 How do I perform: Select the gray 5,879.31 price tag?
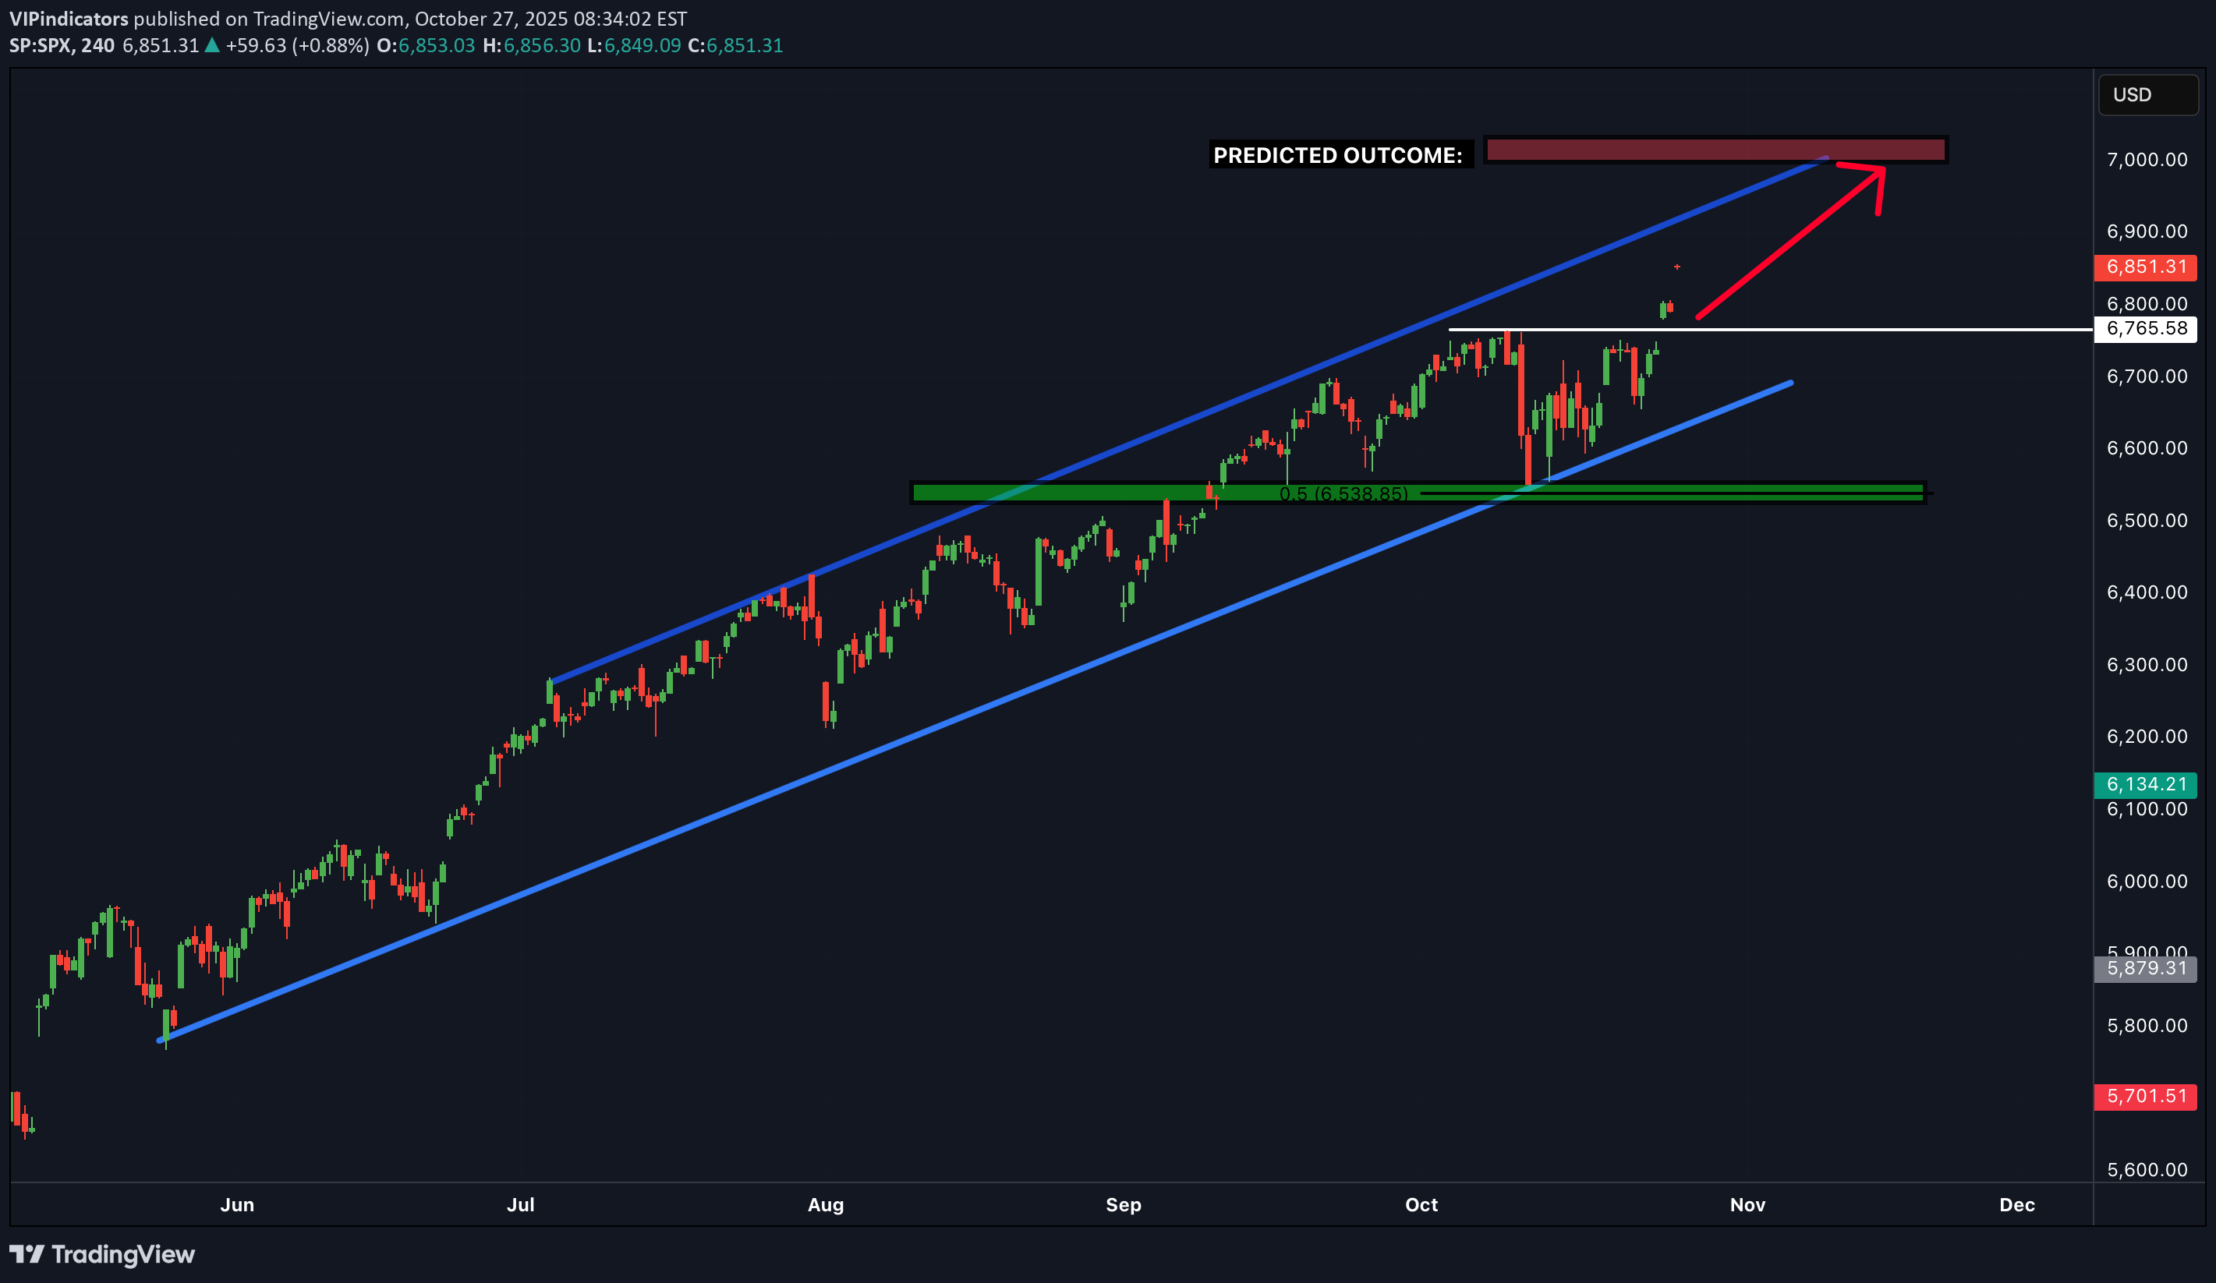pyautogui.click(x=2146, y=968)
